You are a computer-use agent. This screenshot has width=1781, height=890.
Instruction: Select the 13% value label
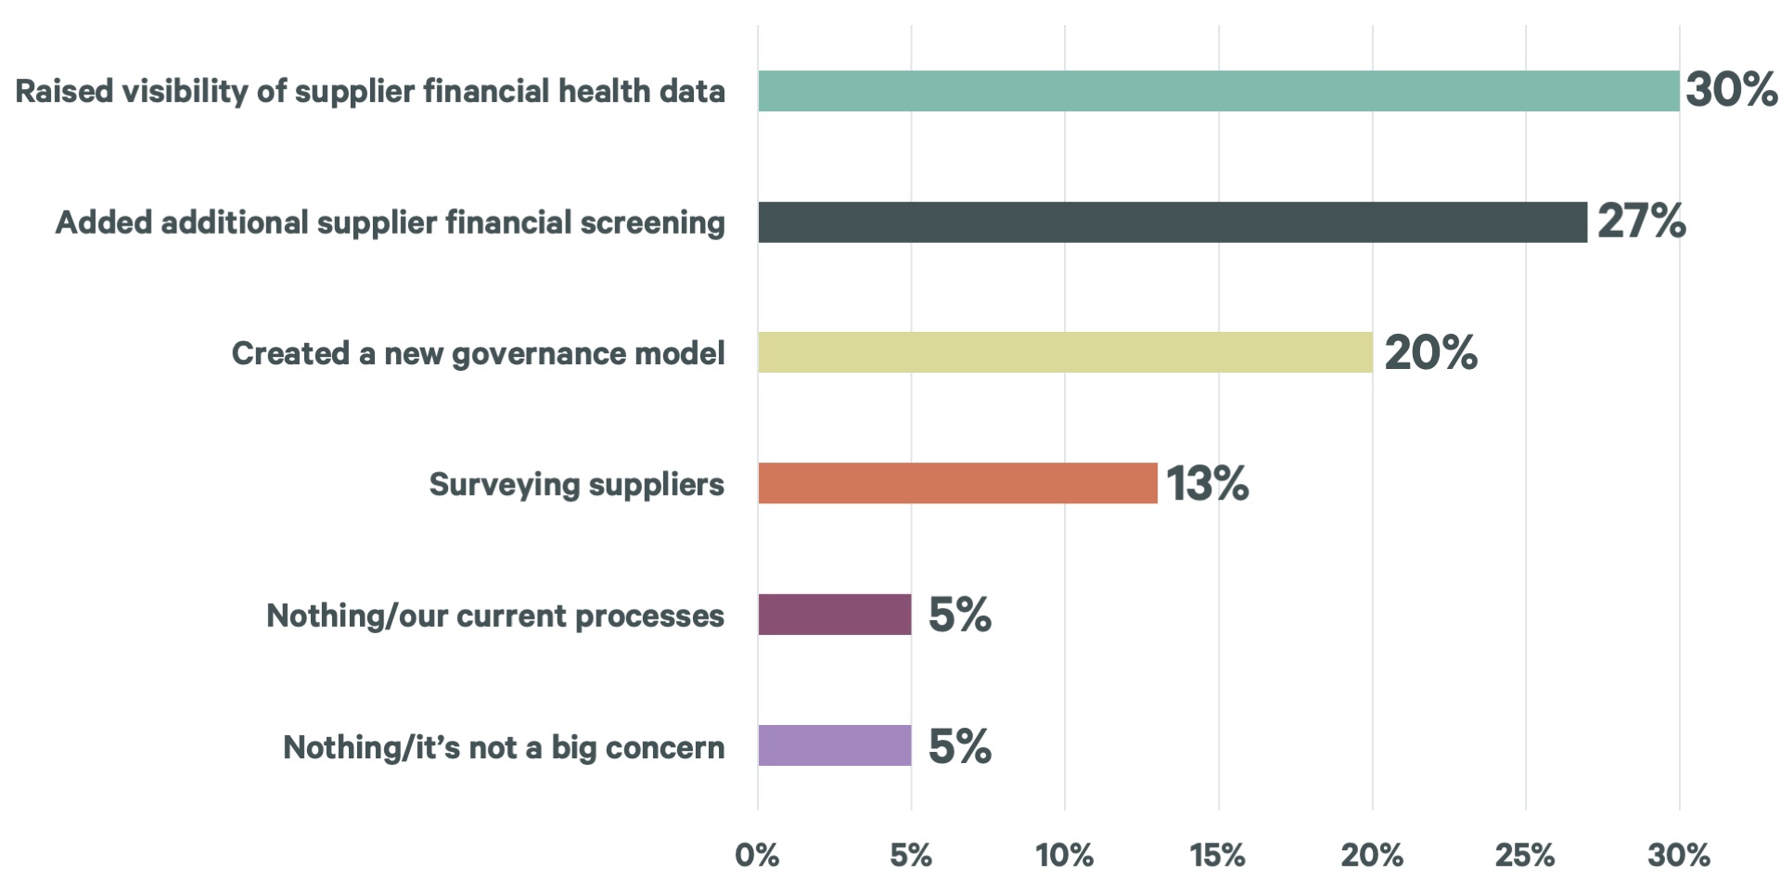tap(1207, 484)
